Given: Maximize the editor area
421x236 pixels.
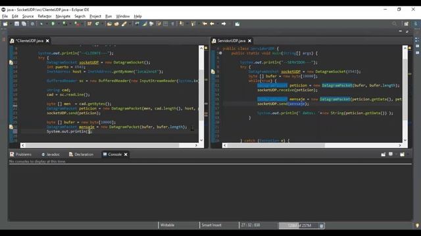Looking at the screenshot, I should [x=407, y=31].
